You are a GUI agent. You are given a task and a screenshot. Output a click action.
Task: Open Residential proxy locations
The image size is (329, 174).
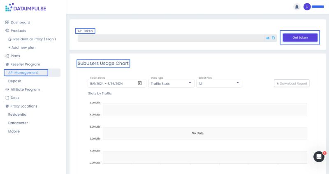point(18,114)
